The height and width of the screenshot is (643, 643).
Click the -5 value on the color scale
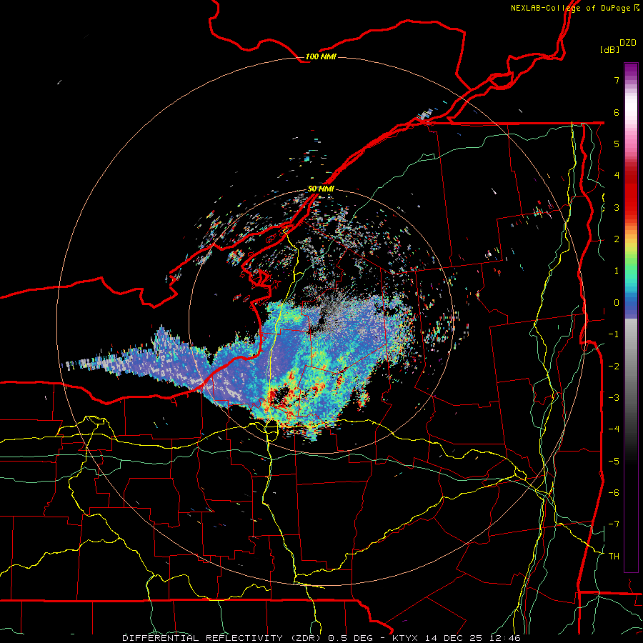tap(614, 462)
